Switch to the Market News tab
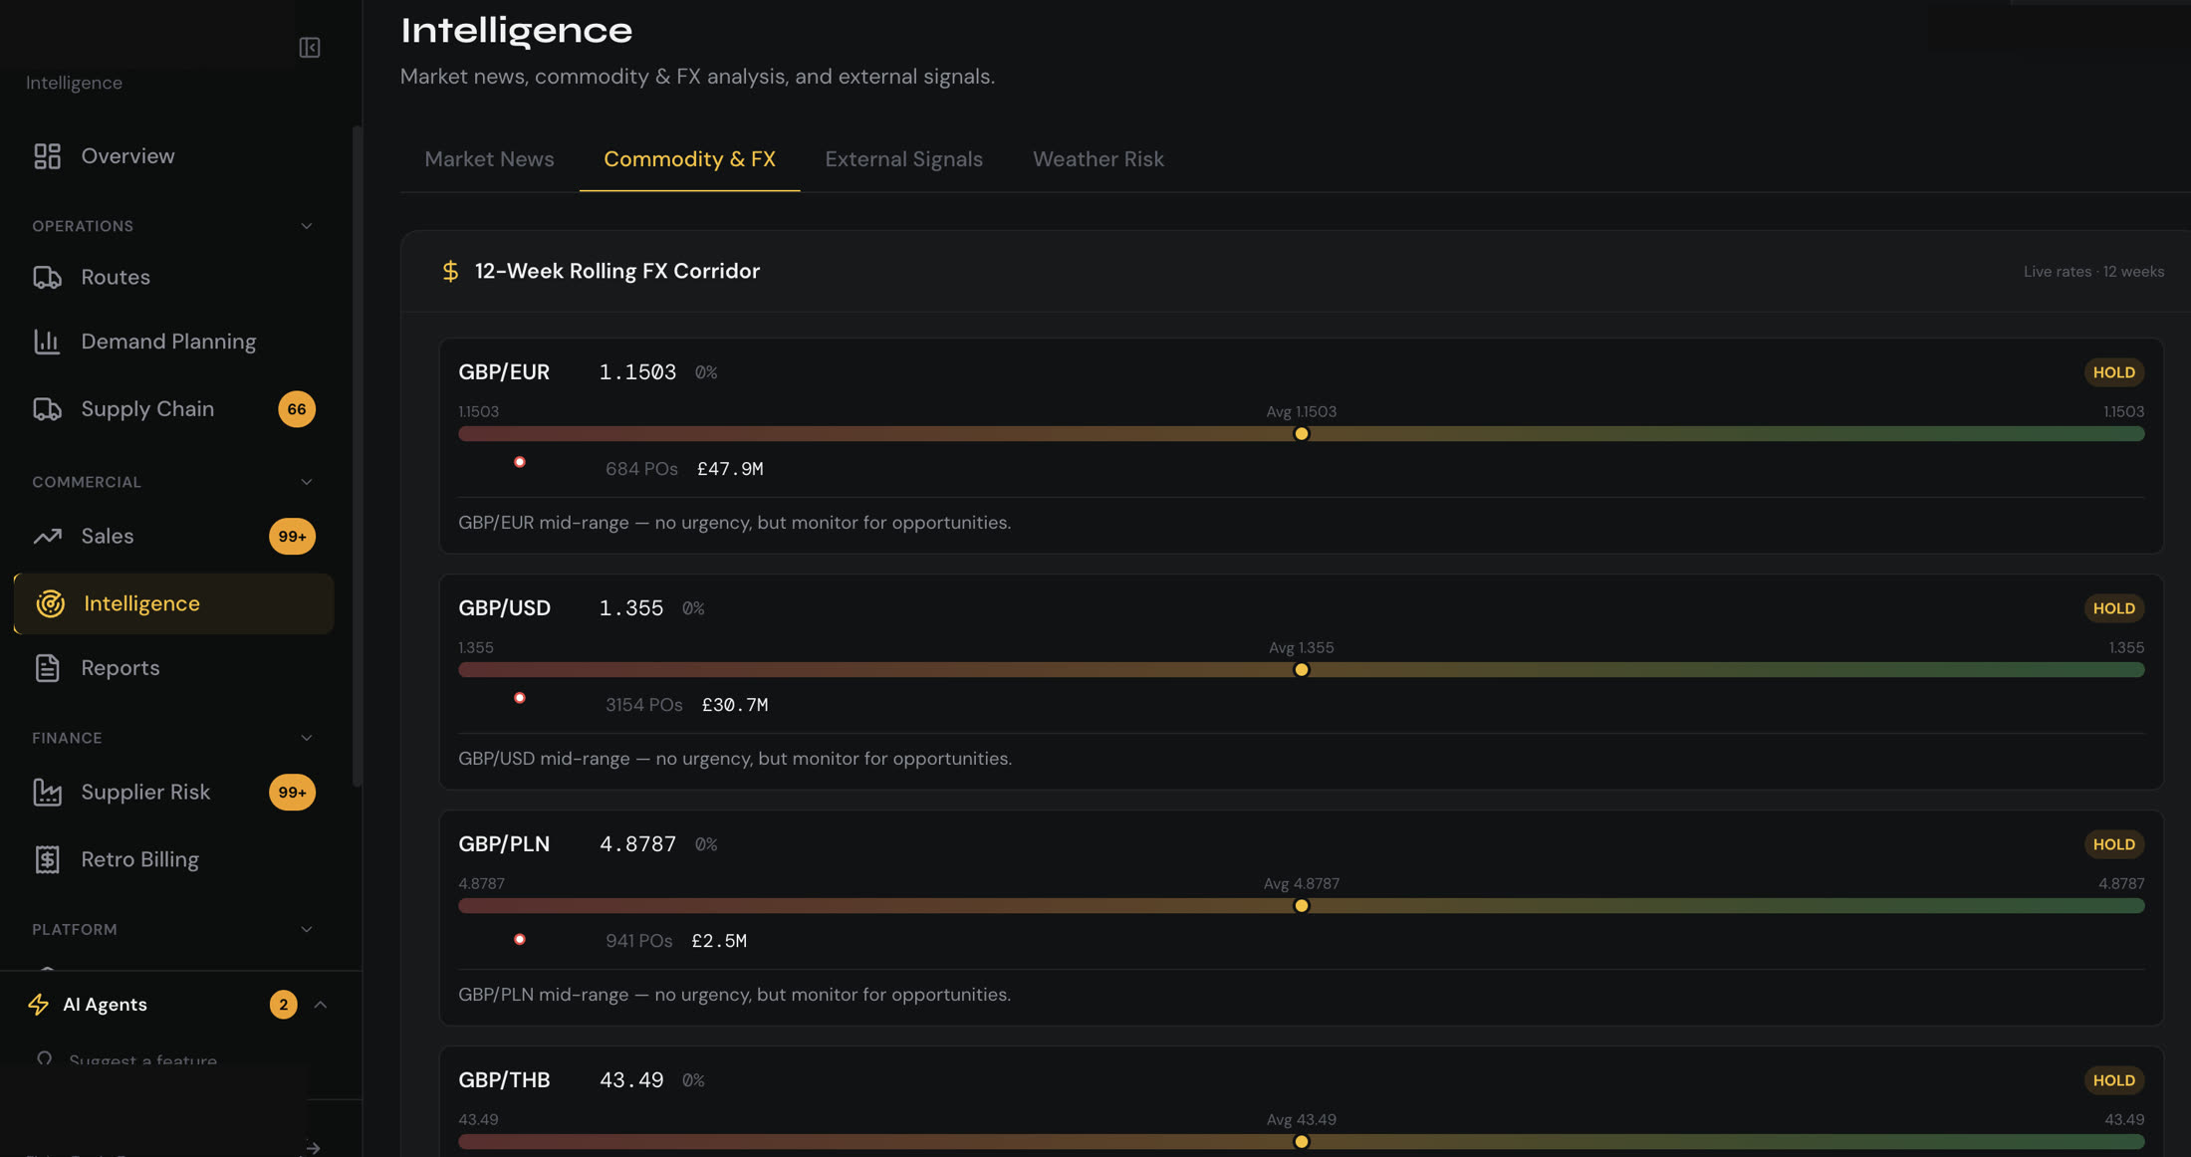Screen dimensions: 2191x1157 click(x=489, y=159)
